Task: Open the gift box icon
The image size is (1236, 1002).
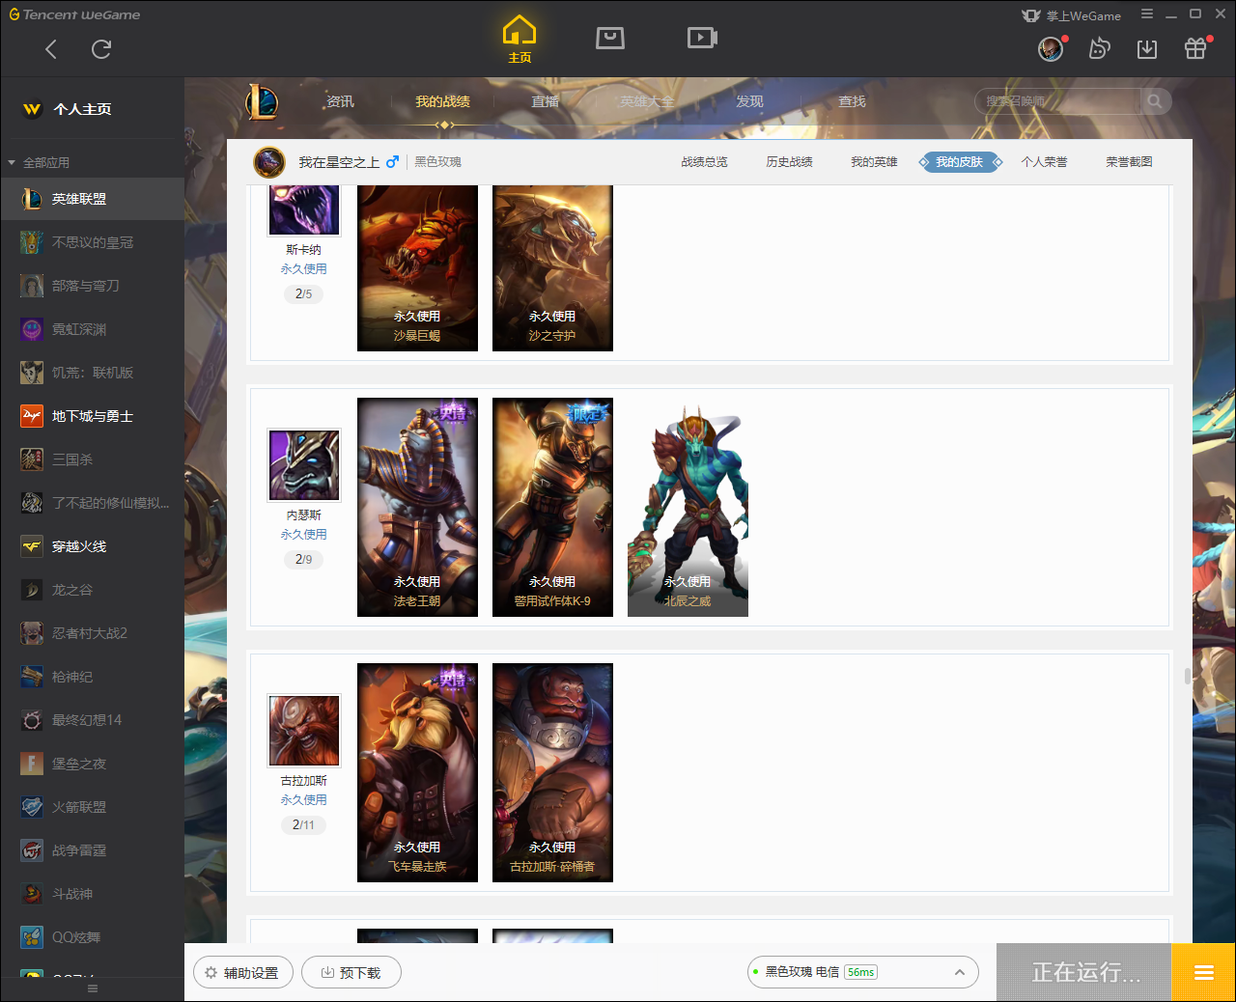Action: [x=1195, y=48]
